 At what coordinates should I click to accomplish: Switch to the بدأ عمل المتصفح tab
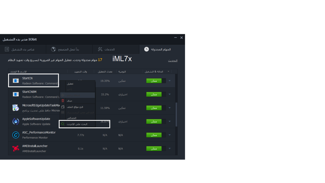tap(69, 49)
